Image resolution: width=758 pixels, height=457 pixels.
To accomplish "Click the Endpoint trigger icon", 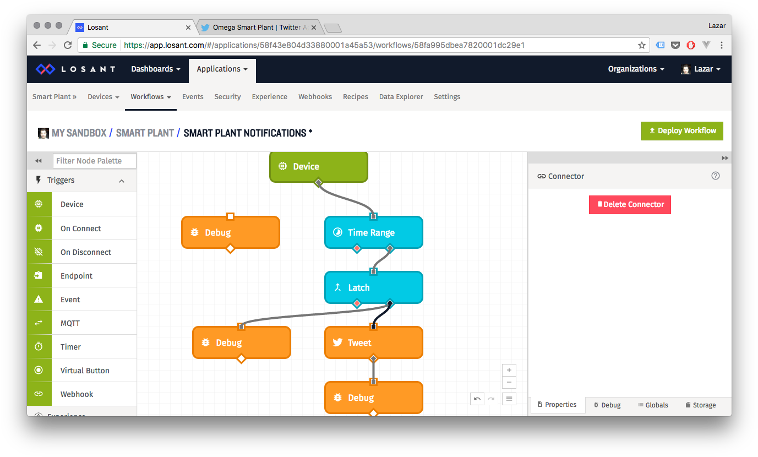I will (39, 276).
